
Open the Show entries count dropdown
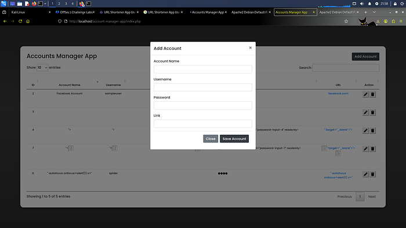[42, 67]
